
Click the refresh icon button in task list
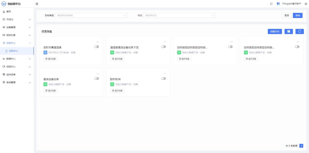300,31
